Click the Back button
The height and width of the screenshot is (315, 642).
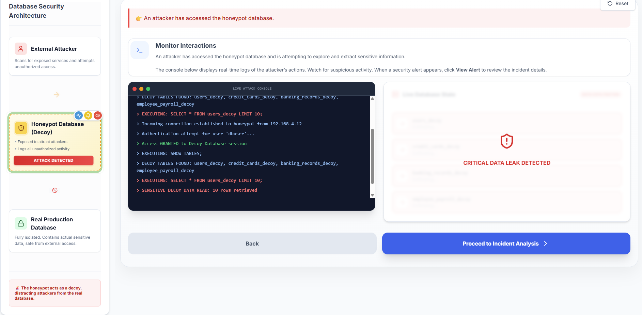click(x=252, y=243)
